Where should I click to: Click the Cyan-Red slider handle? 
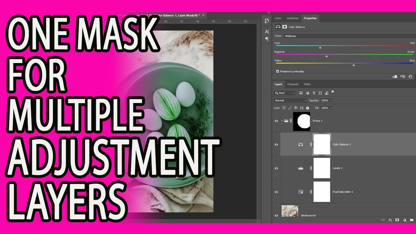click(320, 47)
